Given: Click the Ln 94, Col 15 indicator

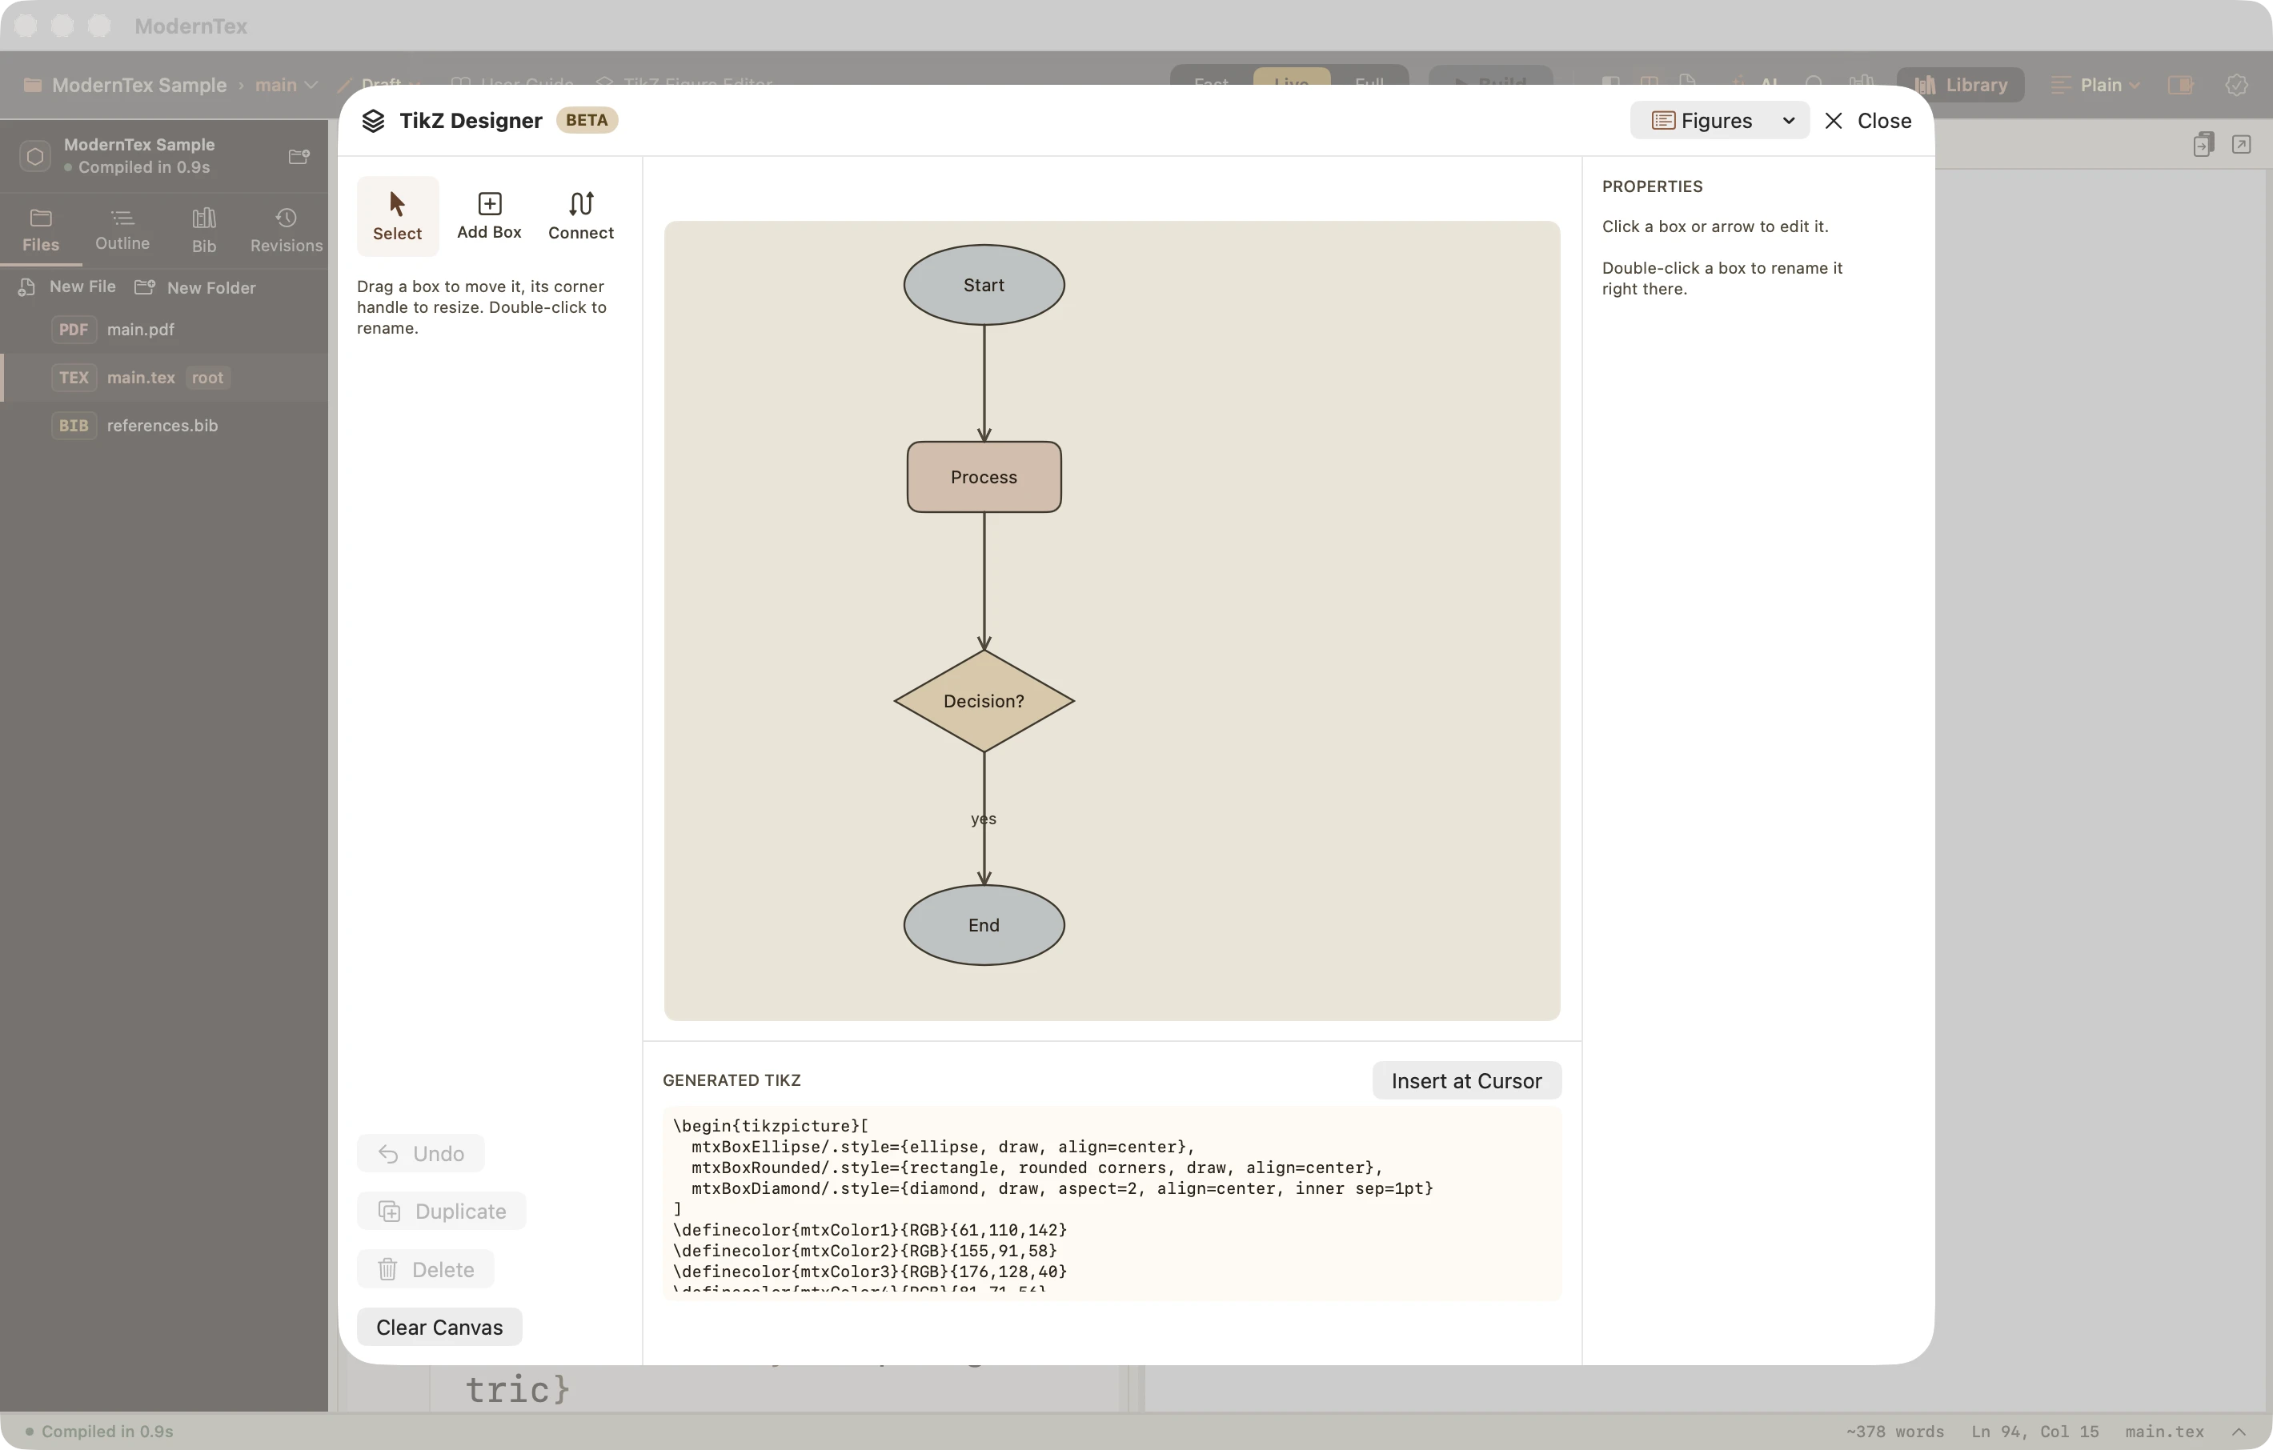Looking at the screenshot, I should [2034, 1431].
